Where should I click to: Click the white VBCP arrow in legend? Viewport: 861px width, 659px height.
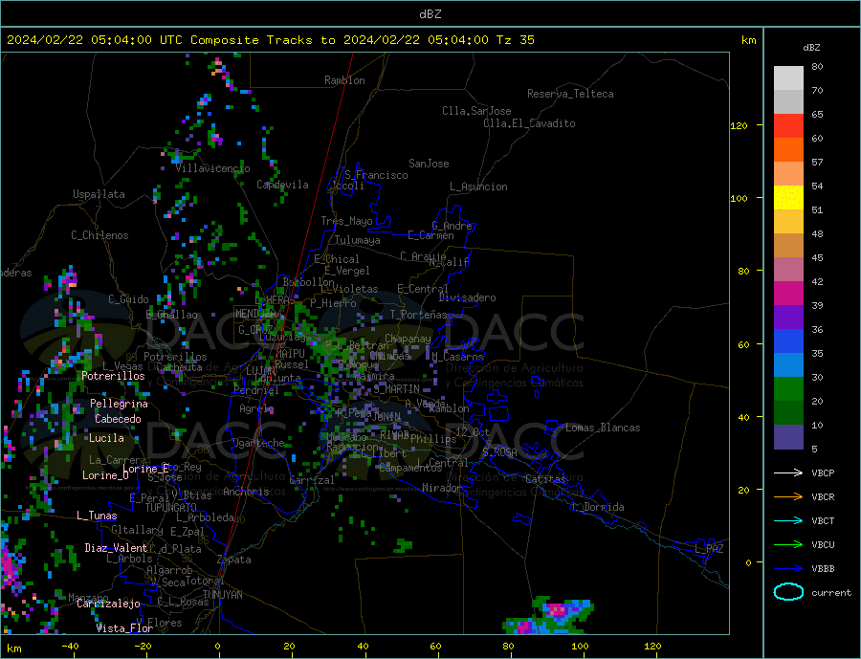tap(788, 472)
